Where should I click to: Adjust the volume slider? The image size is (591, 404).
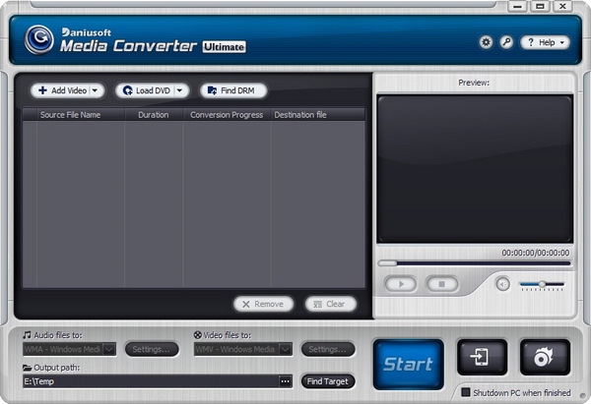pos(542,284)
